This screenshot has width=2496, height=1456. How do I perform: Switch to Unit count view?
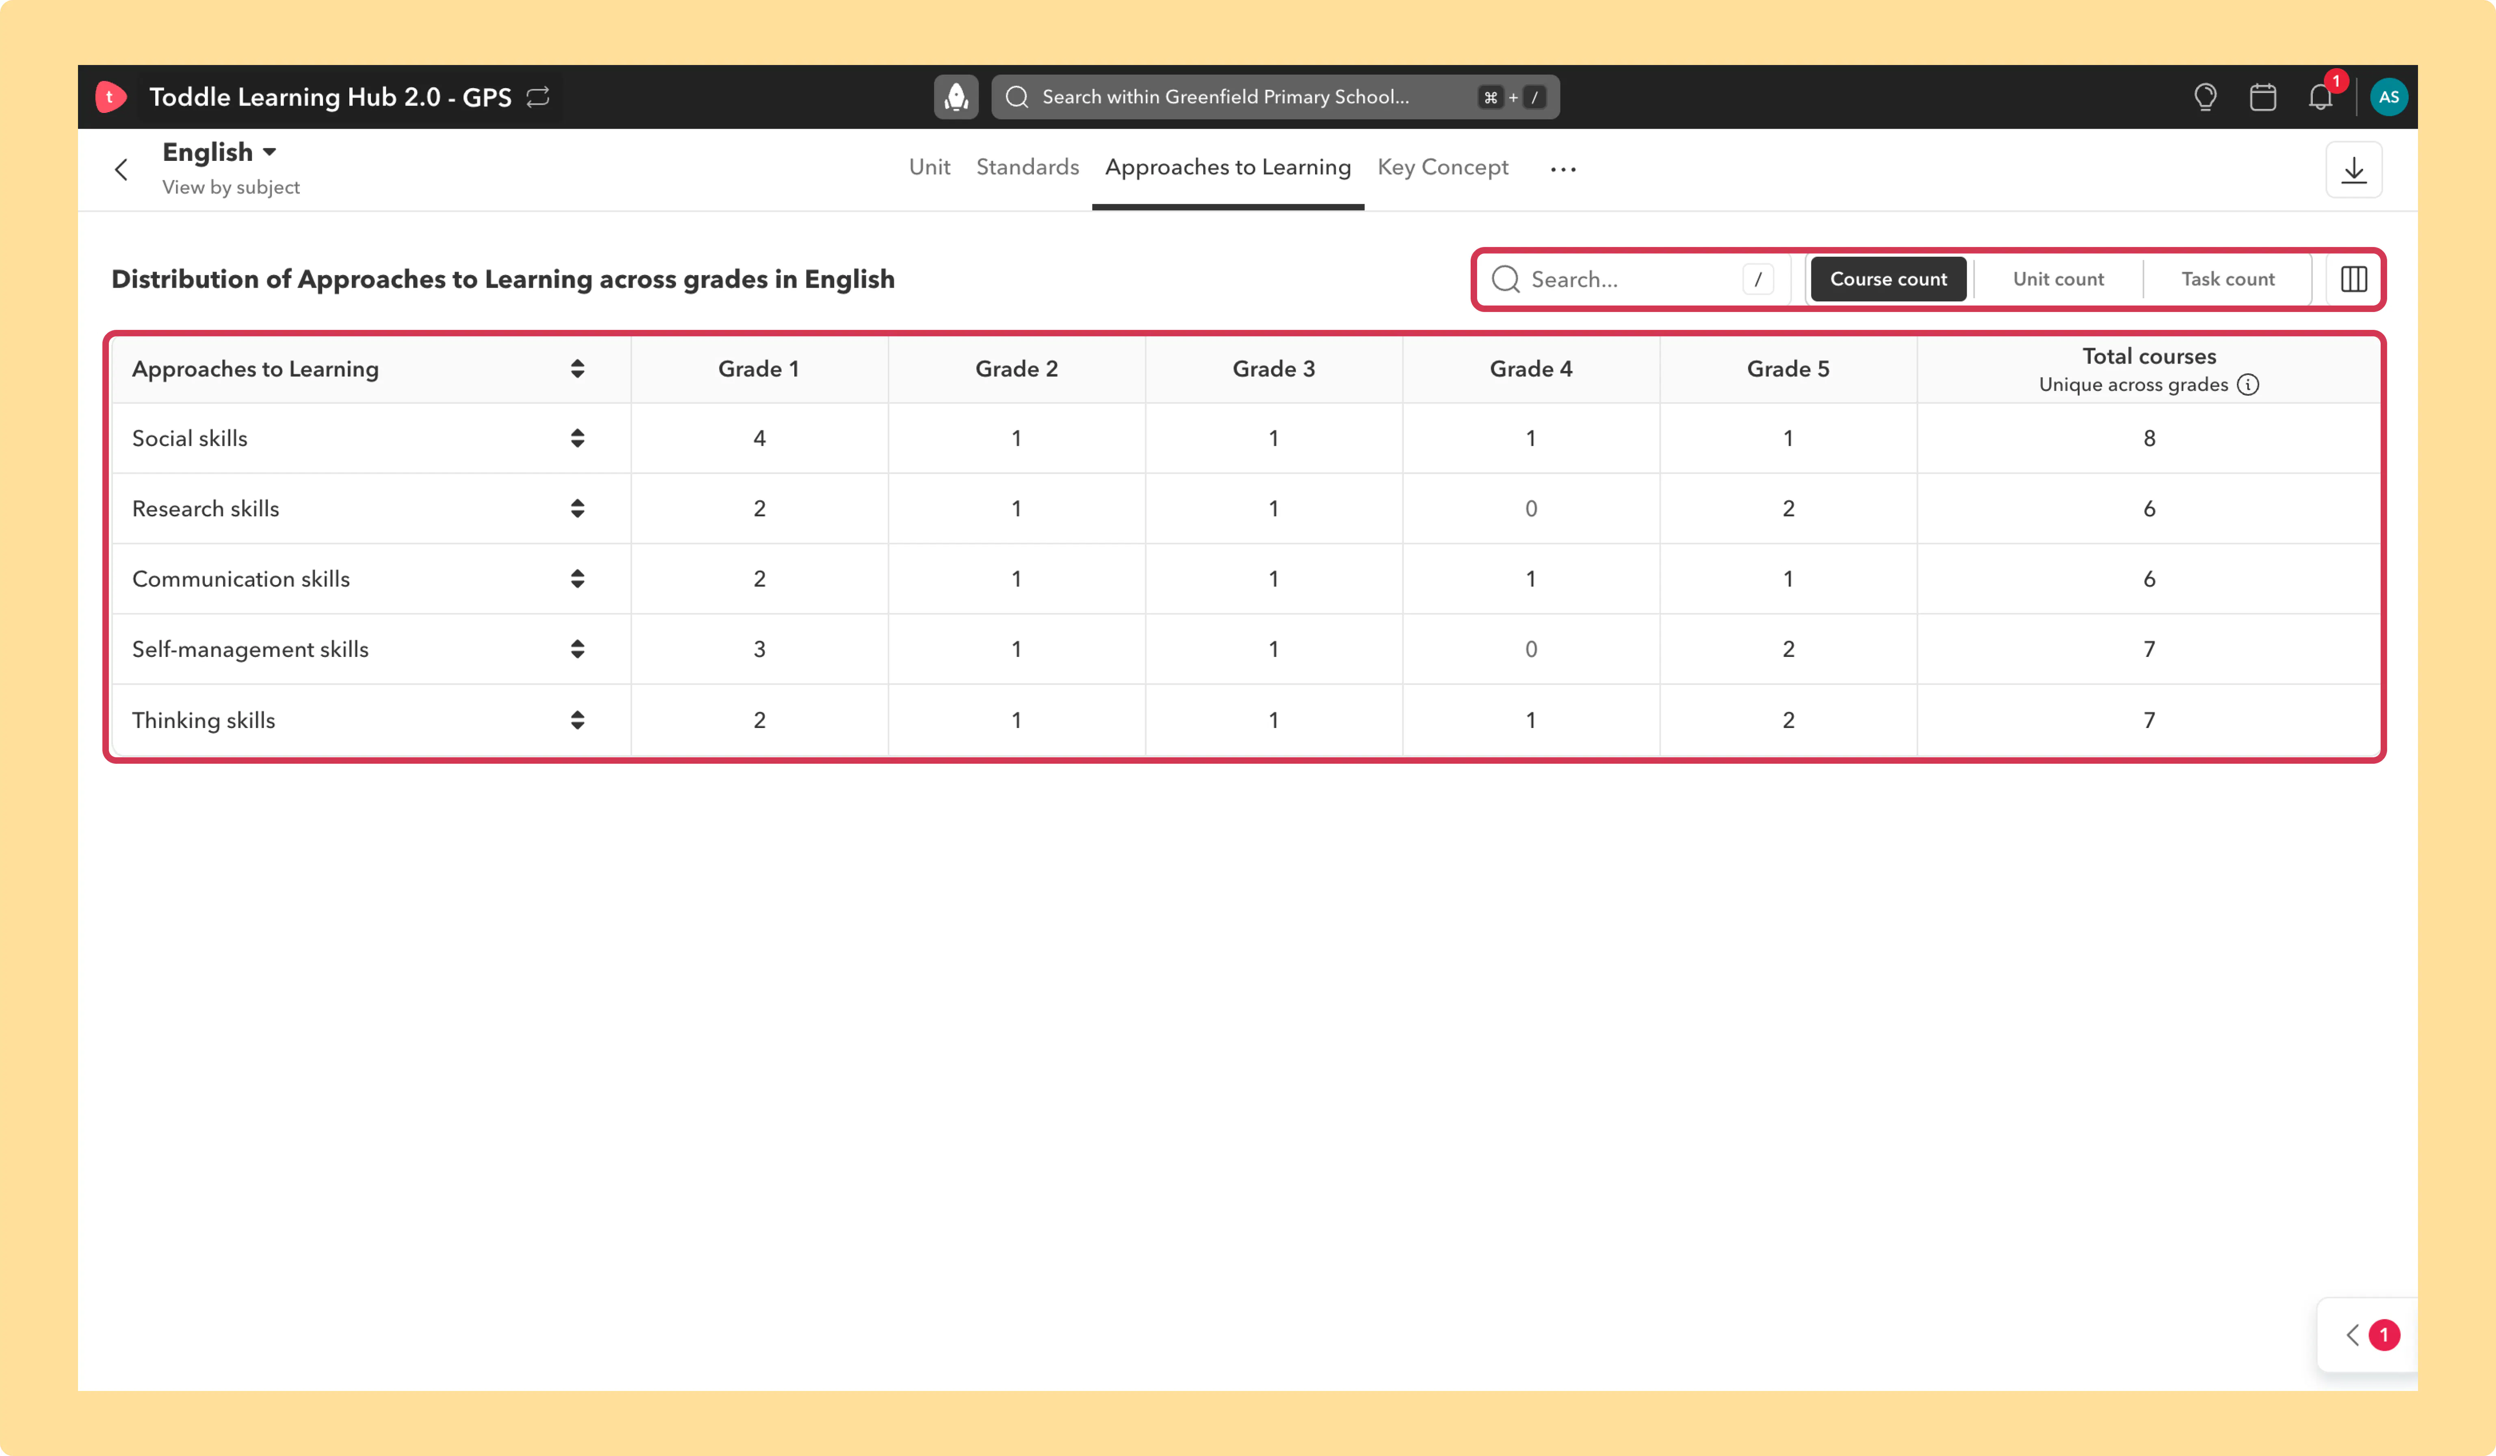[x=2058, y=279]
